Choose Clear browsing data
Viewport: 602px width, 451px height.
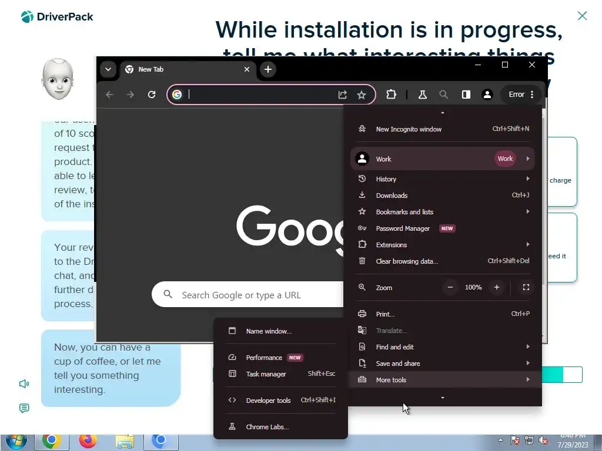tap(443, 261)
